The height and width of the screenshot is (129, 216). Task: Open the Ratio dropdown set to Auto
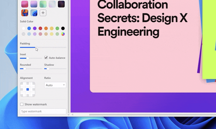pyautogui.click(x=55, y=85)
